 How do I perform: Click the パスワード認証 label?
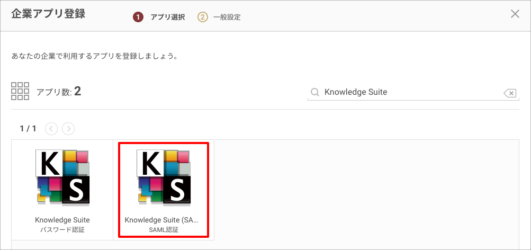[62, 230]
